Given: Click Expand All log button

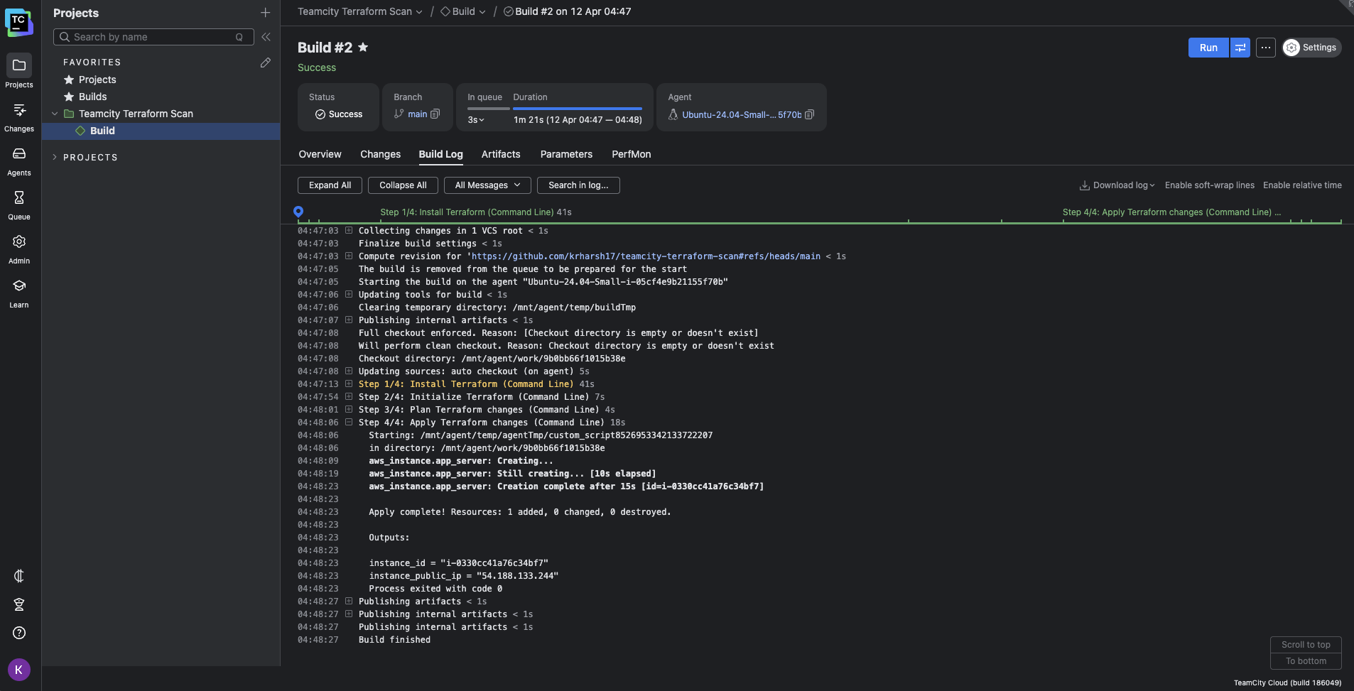Looking at the screenshot, I should point(330,185).
